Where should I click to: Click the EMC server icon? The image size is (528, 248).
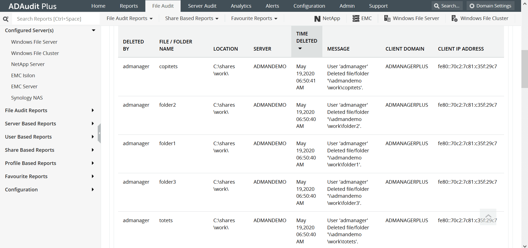click(x=356, y=18)
